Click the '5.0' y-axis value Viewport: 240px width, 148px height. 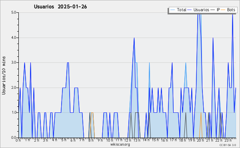[x=14, y=12]
